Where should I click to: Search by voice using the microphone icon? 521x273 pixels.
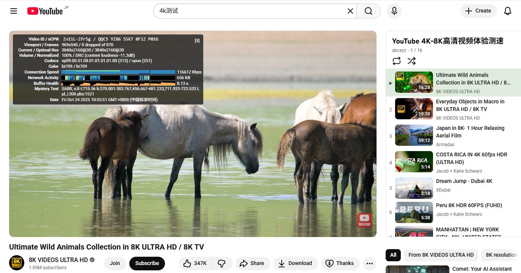(394, 11)
